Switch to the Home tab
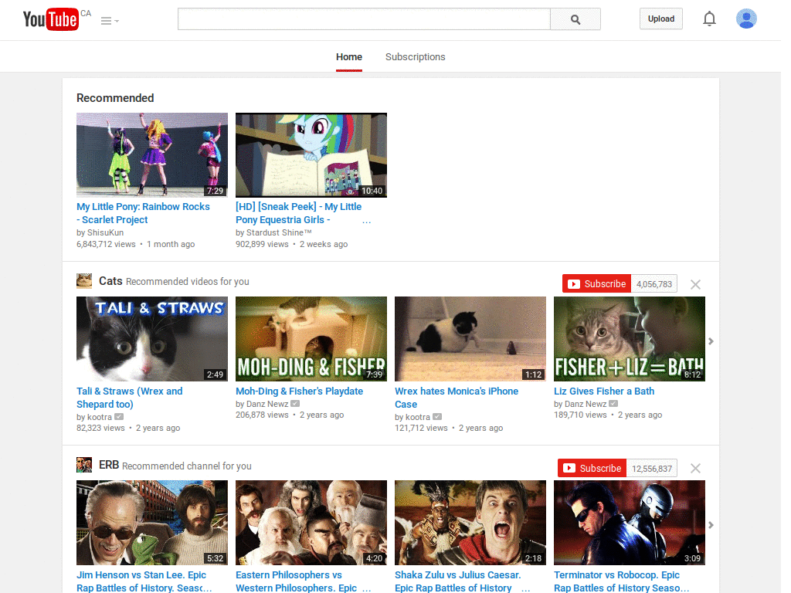The image size is (791, 593). (349, 57)
